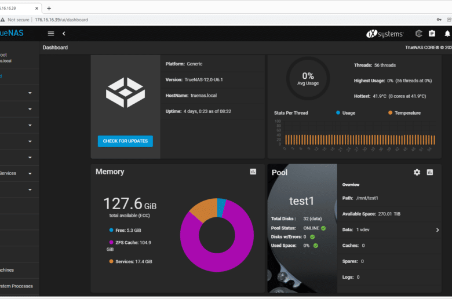This screenshot has height=299, width=452.
Task: Click the TrueNAS CORE copyright text
Action: click(x=428, y=48)
